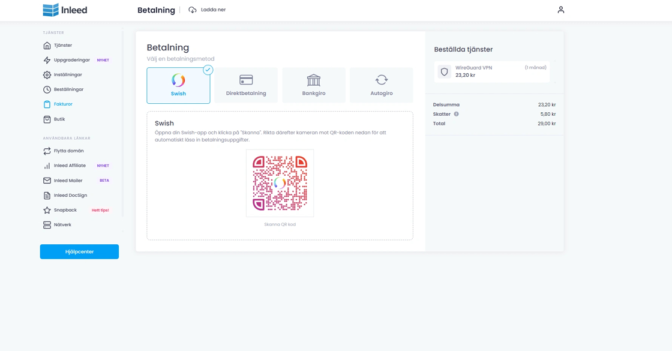Click the Uppgraderingar lightning icon

click(x=47, y=60)
